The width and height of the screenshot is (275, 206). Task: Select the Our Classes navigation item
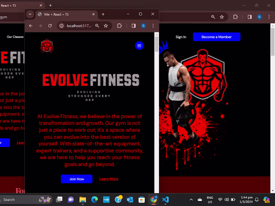(x=15, y=37)
